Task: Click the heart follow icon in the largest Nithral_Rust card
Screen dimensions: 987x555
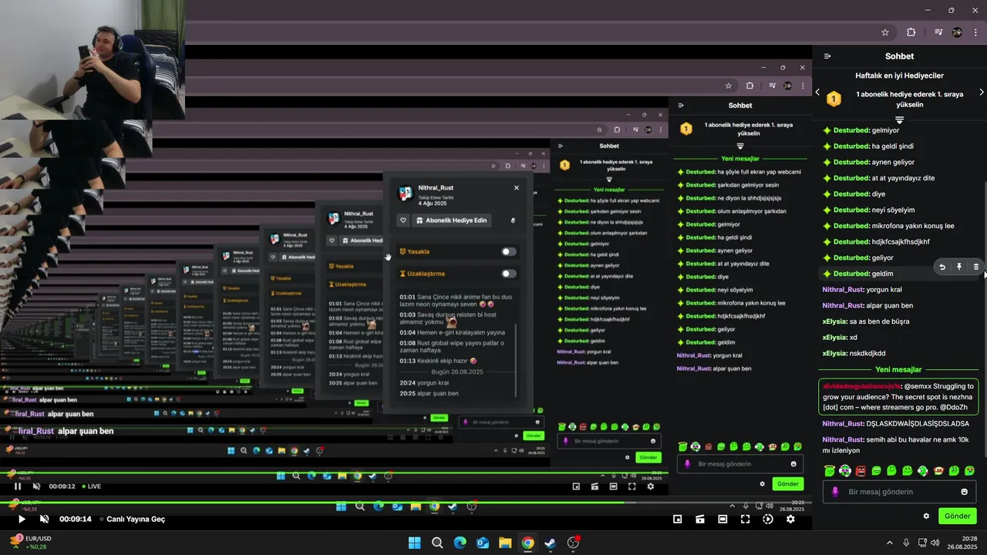Action: (403, 220)
